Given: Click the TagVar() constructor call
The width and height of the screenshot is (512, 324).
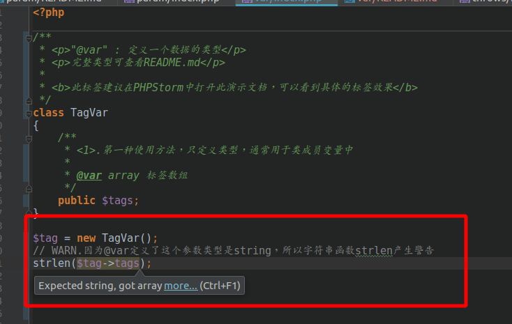Looking at the screenshot, I should (127, 238).
